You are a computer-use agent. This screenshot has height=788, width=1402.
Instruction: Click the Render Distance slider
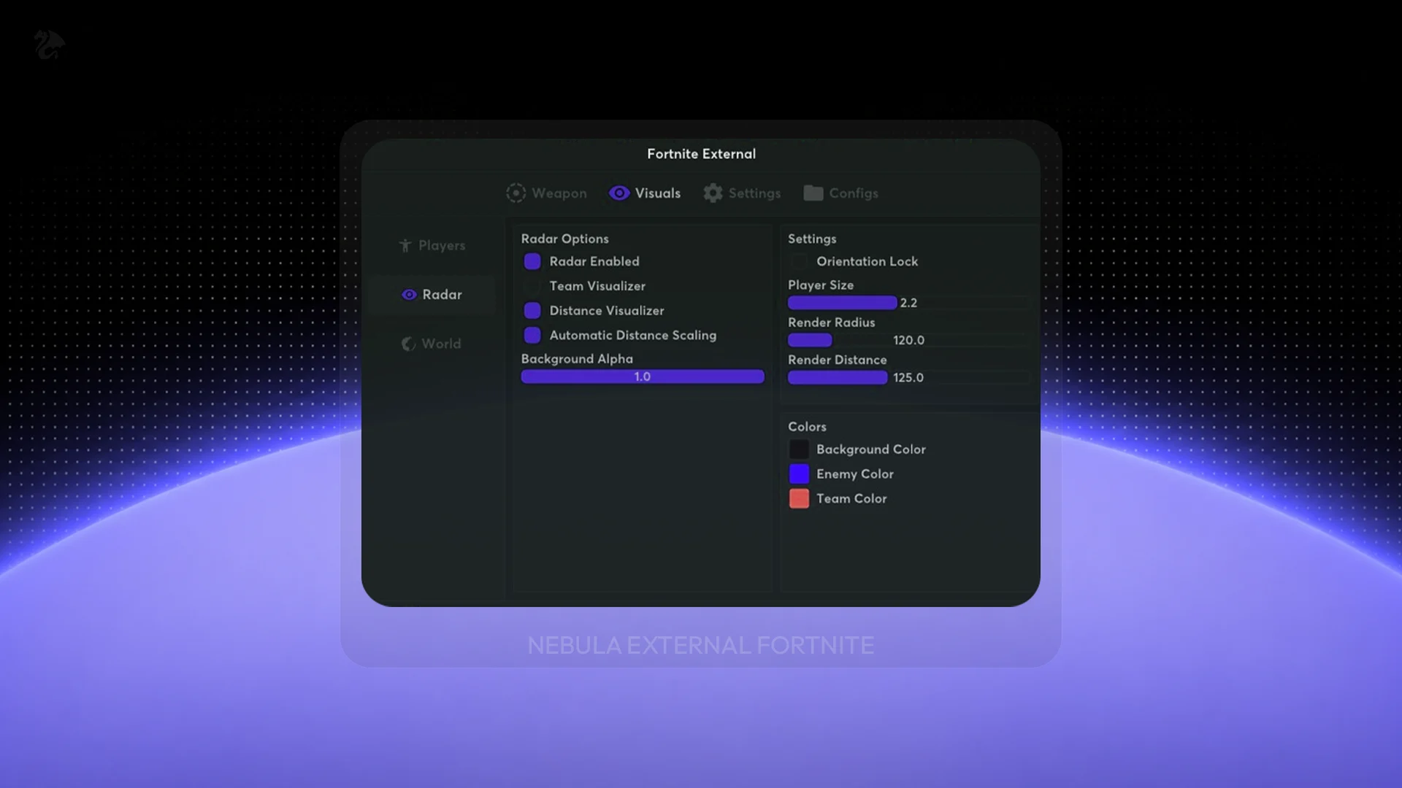[x=908, y=377]
